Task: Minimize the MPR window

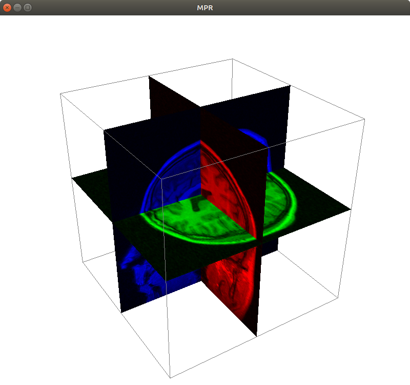Action: coord(17,8)
